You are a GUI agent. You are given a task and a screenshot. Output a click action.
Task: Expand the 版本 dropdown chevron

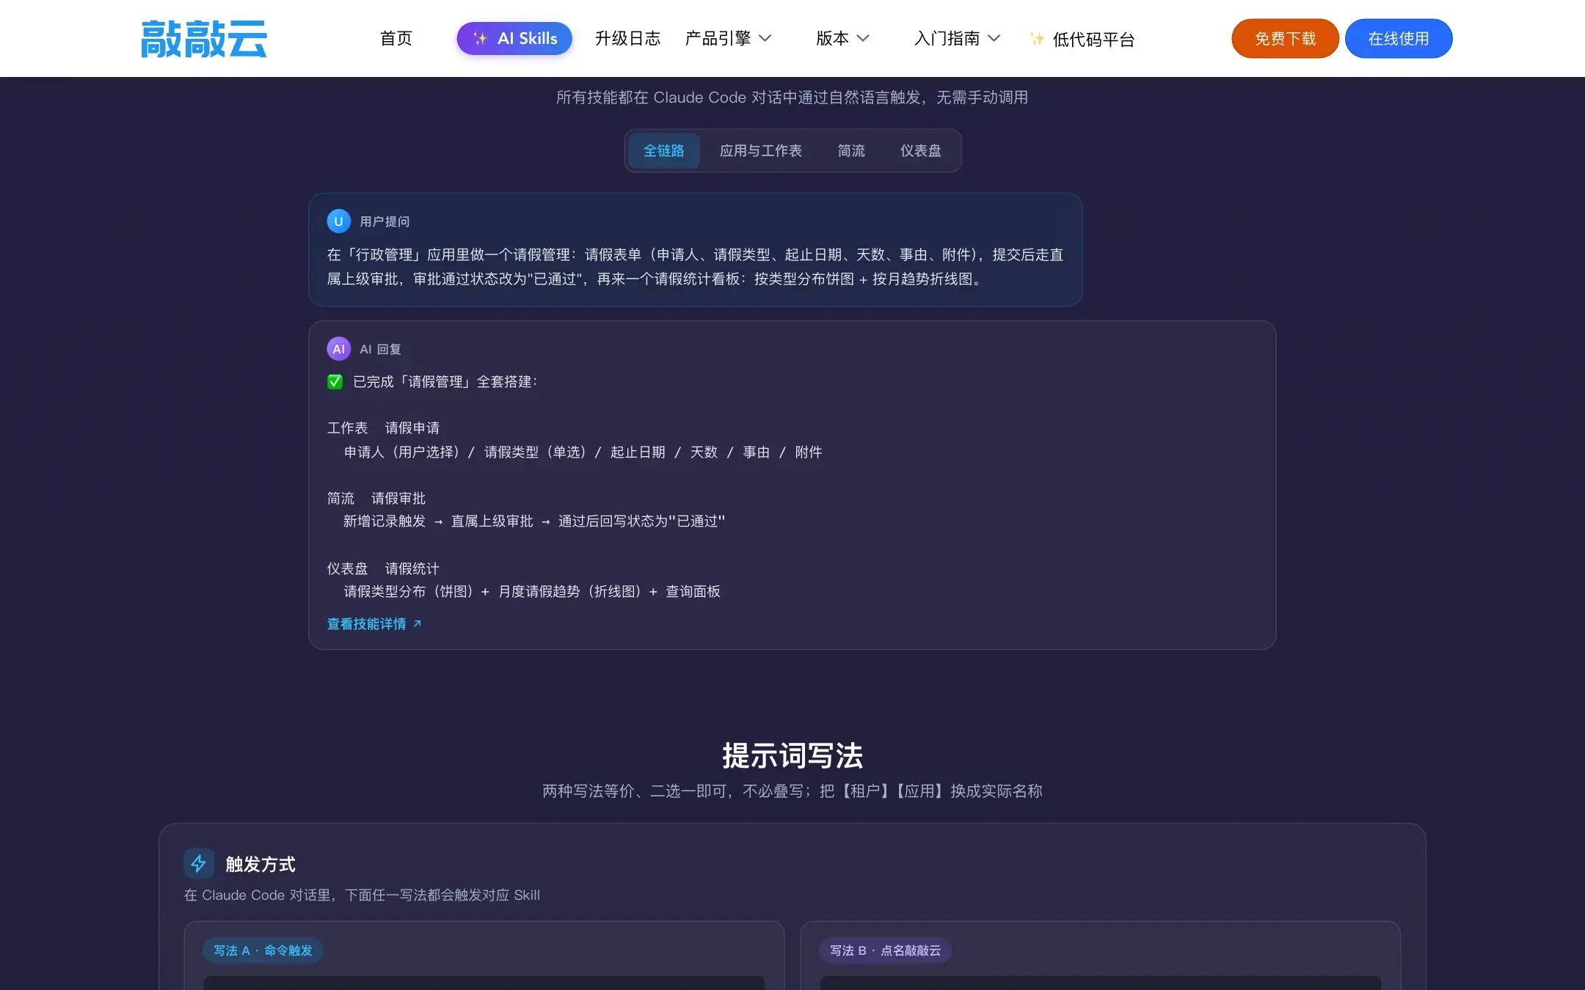click(x=863, y=38)
